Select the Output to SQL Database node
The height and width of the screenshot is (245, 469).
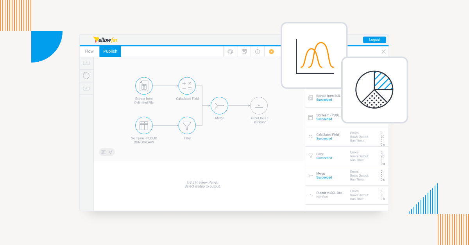tap(259, 106)
